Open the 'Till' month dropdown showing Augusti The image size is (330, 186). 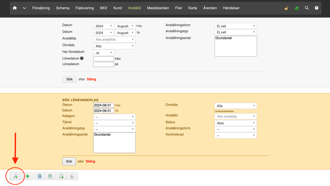pyautogui.click(x=125, y=33)
